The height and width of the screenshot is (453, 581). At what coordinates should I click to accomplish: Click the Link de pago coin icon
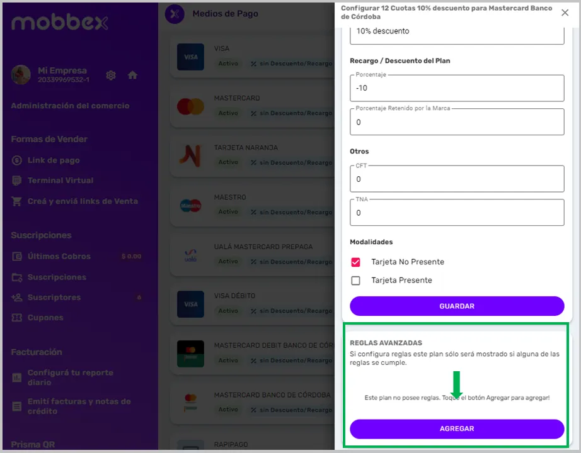point(16,160)
